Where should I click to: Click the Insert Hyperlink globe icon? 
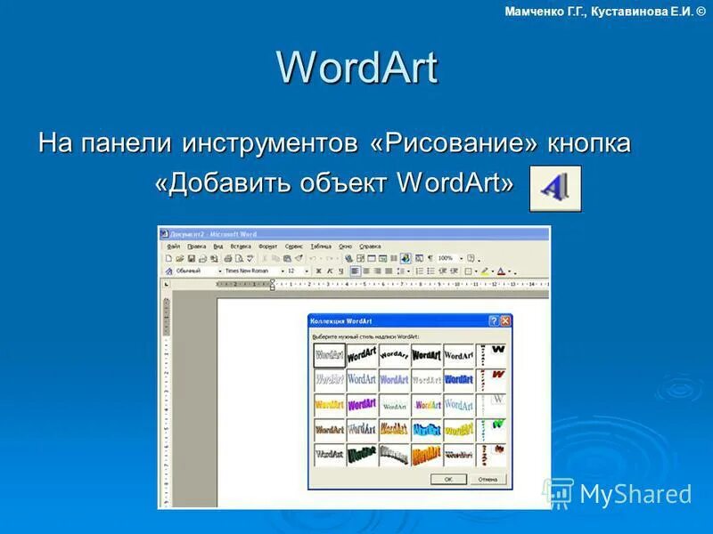pyautogui.click(x=348, y=258)
